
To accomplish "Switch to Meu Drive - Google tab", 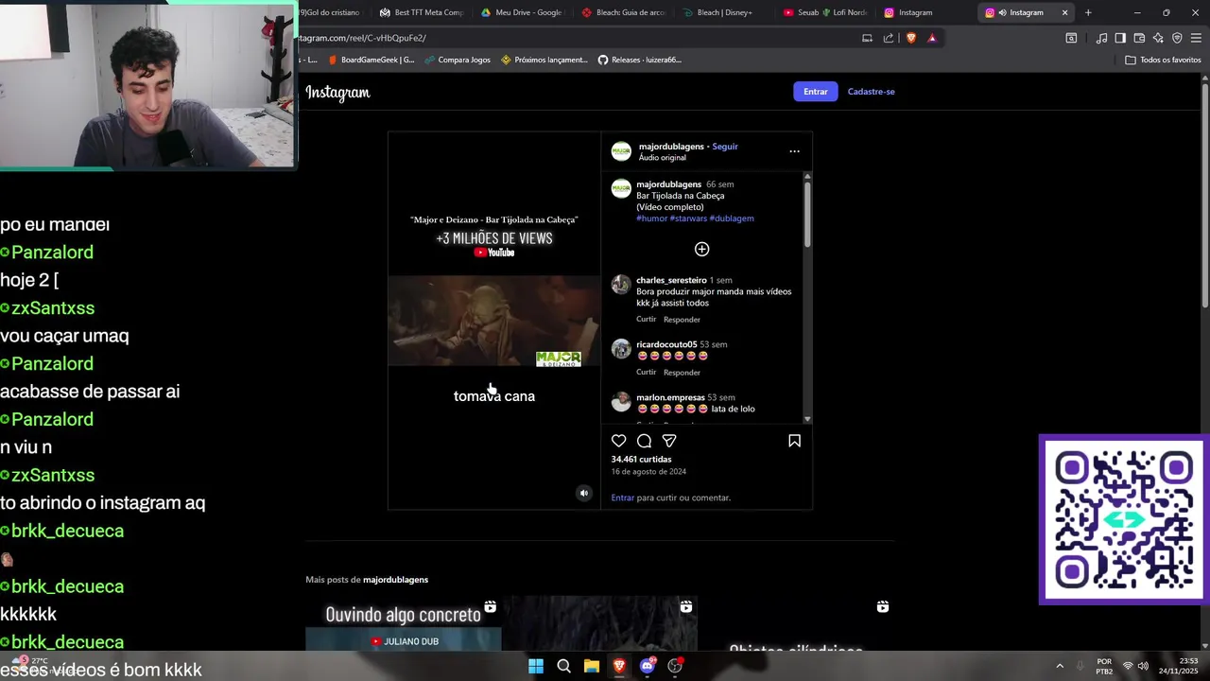I will (x=521, y=12).
